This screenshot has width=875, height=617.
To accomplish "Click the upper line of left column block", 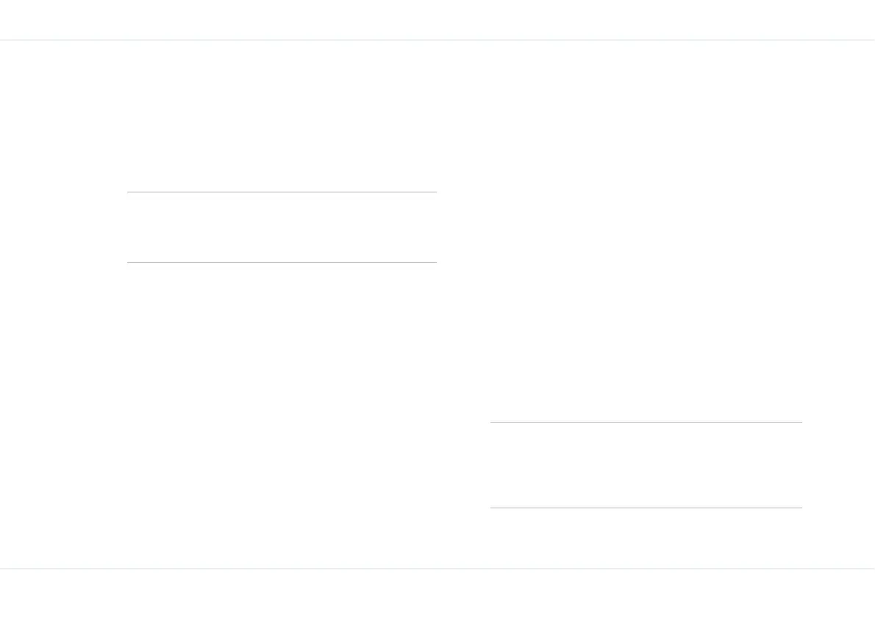I will [282, 192].
